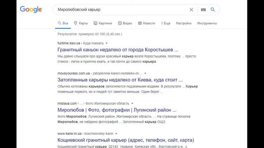Screen dimensions: 264x148
Task: Open Затопленные карьеры недалеко от Киева link
Action: tap(120, 80)
